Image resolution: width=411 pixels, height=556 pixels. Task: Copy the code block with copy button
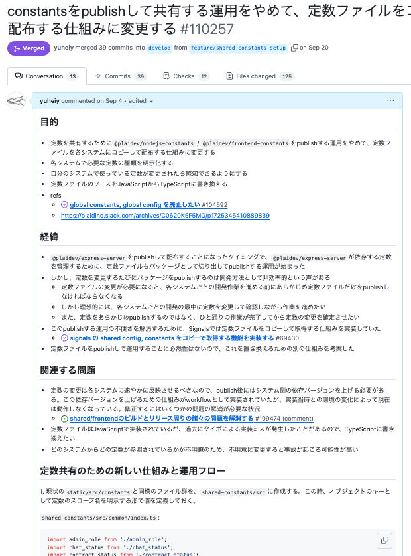click(384, 540)
